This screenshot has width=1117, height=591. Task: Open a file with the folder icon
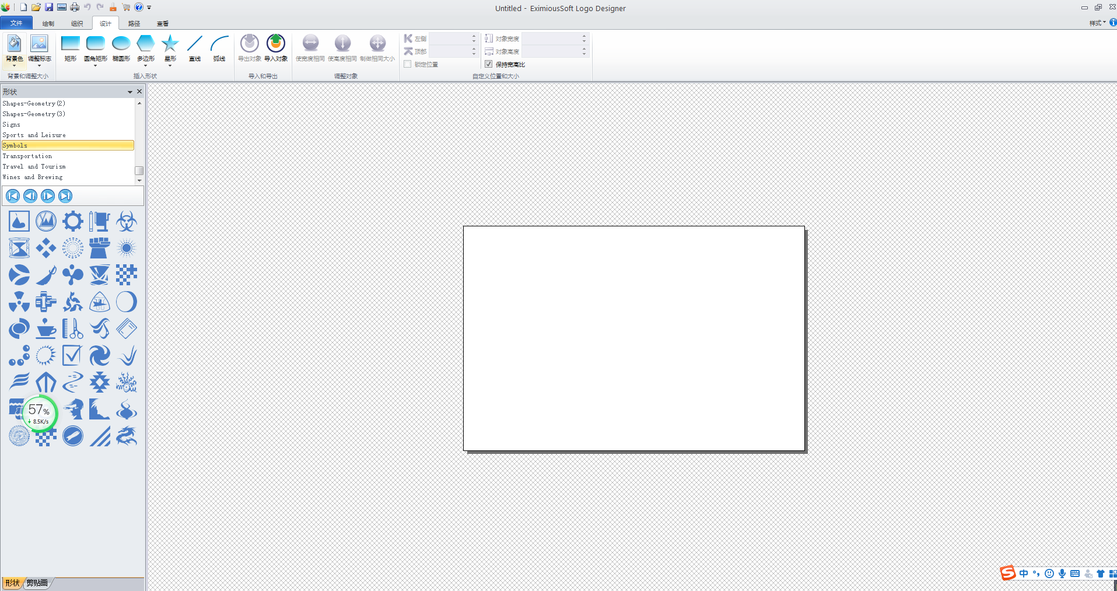point(36,7)
